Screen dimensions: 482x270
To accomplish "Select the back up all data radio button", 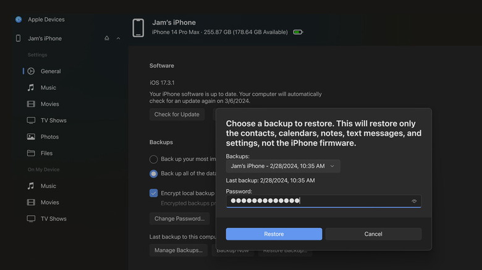I will coord(154,174).
